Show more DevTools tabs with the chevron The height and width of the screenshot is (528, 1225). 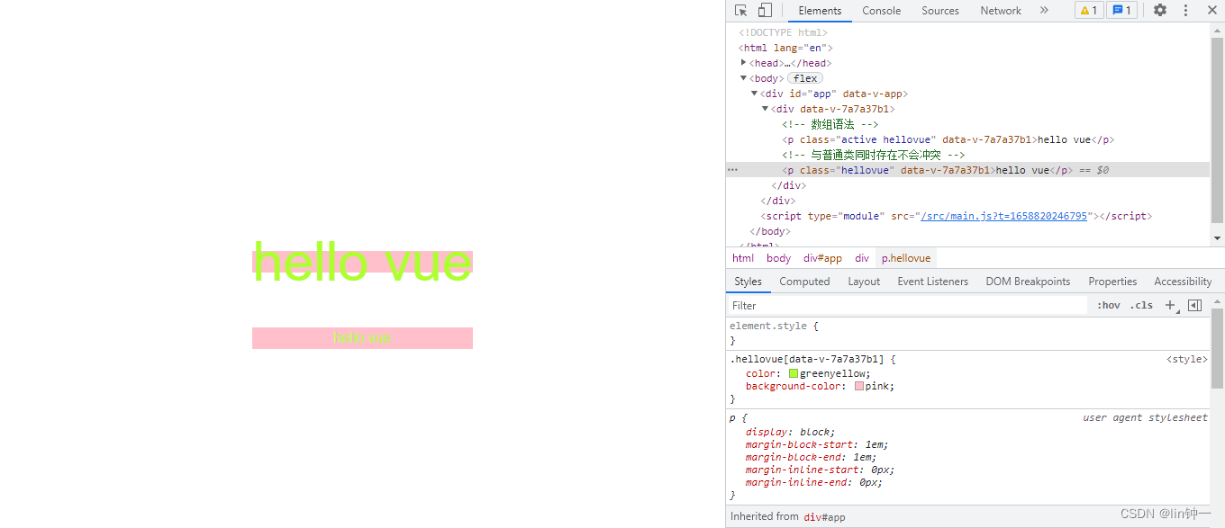point(1044,11)
